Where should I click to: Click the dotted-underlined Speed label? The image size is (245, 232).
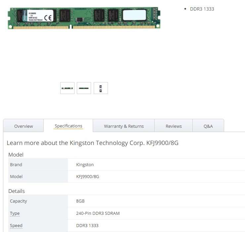[x=16, y=225]
